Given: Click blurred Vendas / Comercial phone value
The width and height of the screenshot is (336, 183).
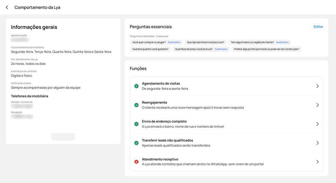Looking at the screenshot, I should 22,106.
